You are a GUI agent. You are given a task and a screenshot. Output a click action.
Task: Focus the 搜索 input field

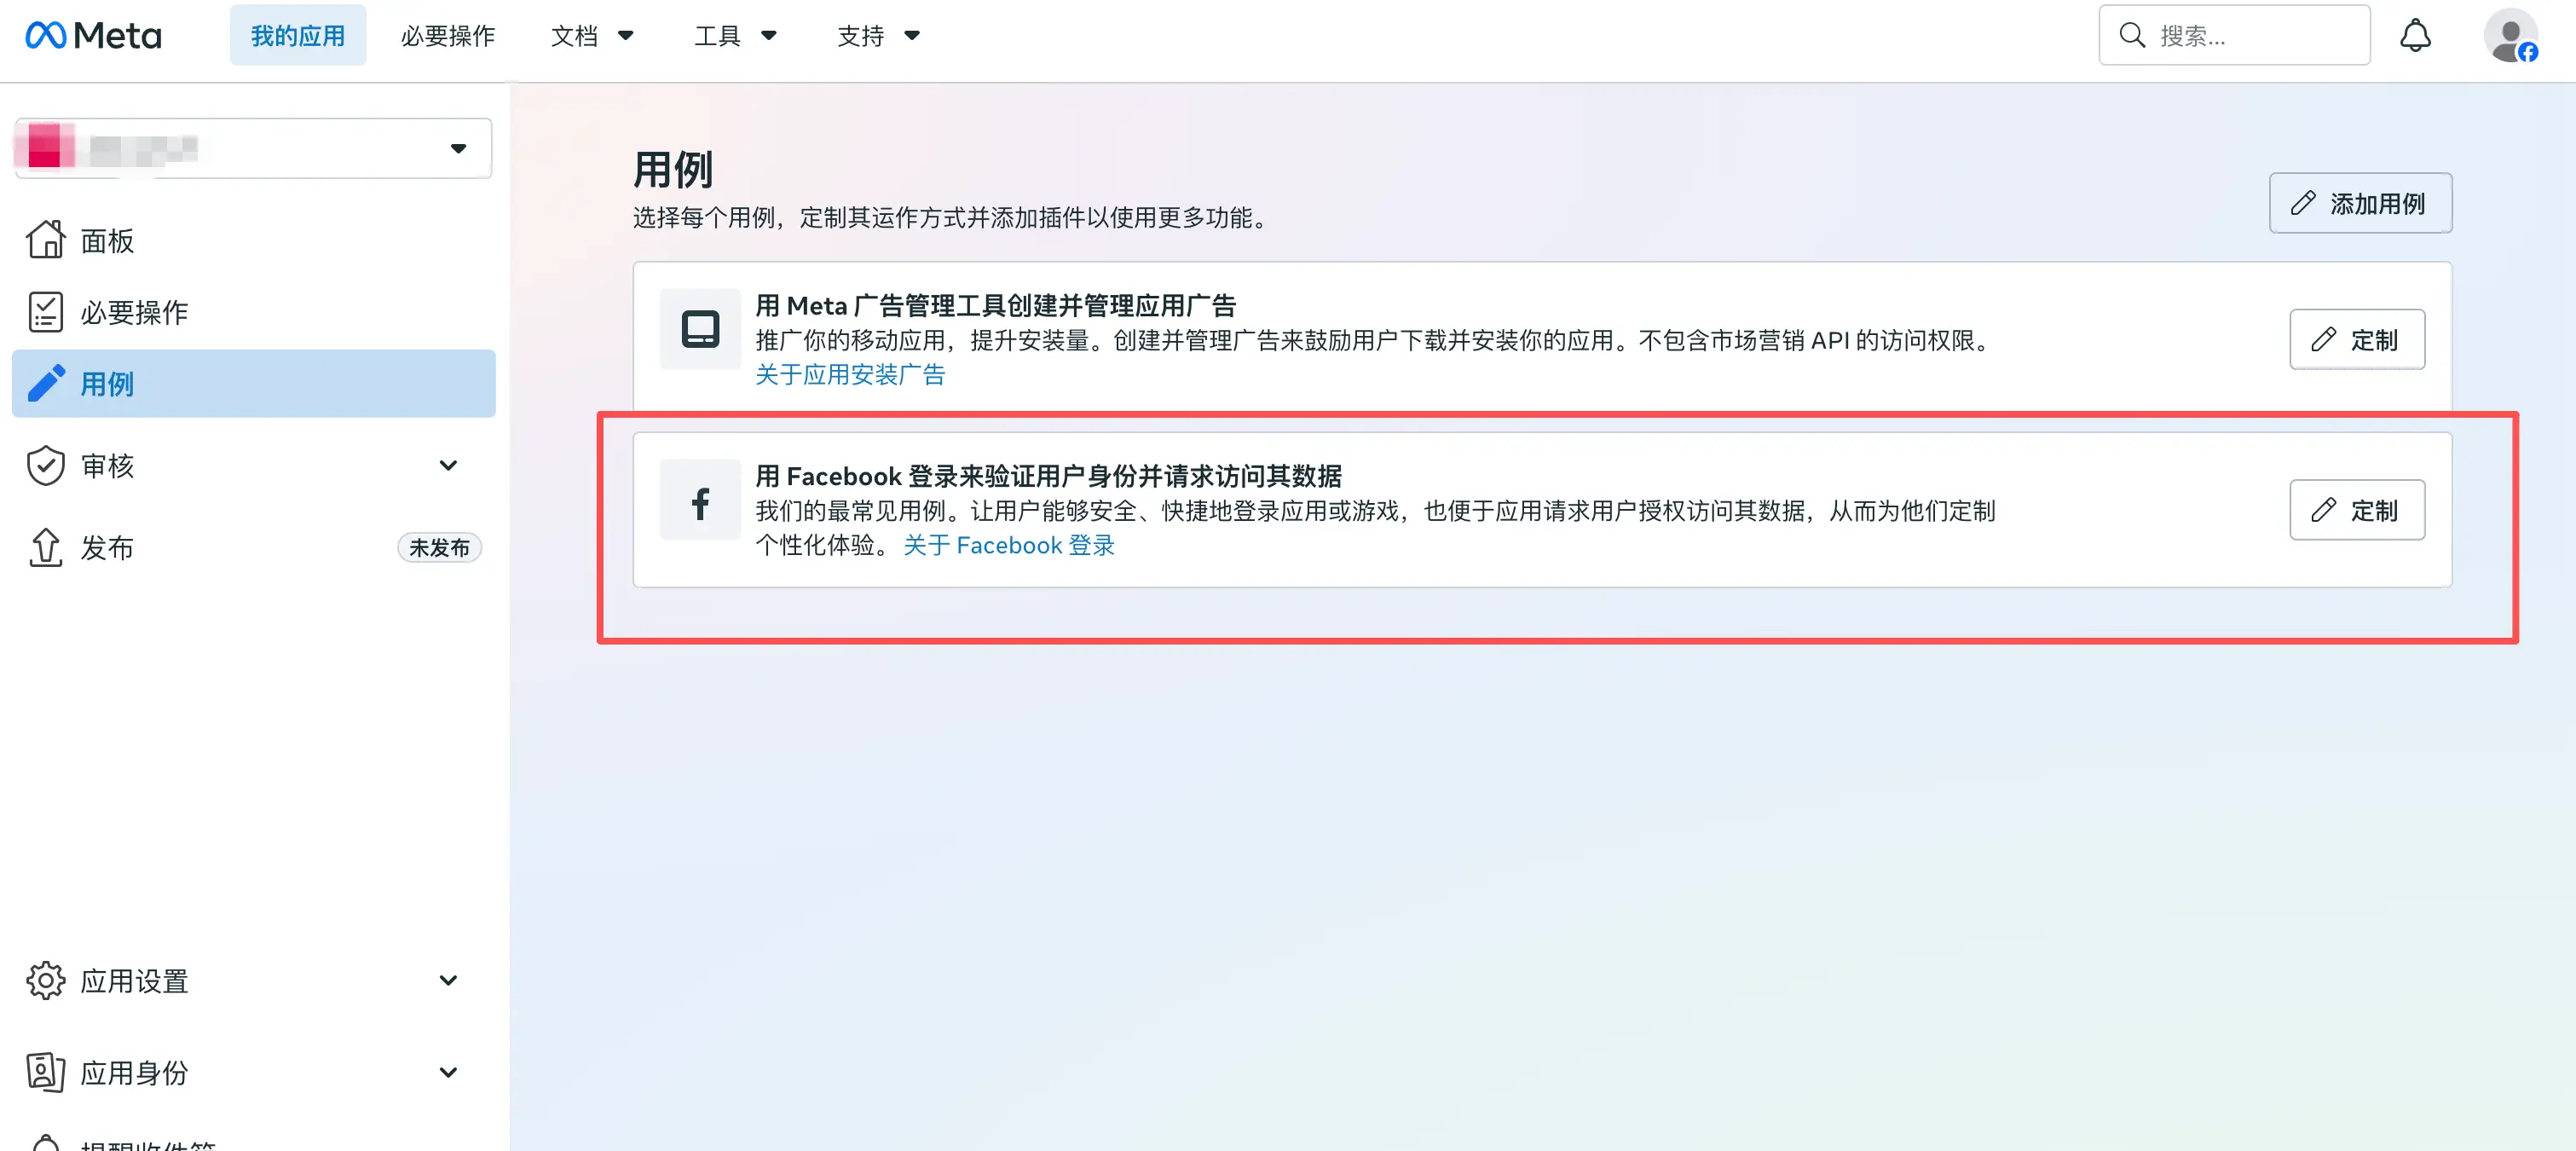click(x=2234, y=36)
